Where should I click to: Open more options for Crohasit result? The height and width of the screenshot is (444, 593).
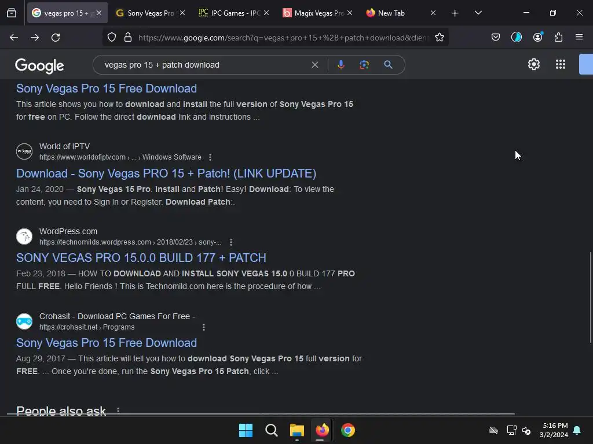tap(204, 327)
